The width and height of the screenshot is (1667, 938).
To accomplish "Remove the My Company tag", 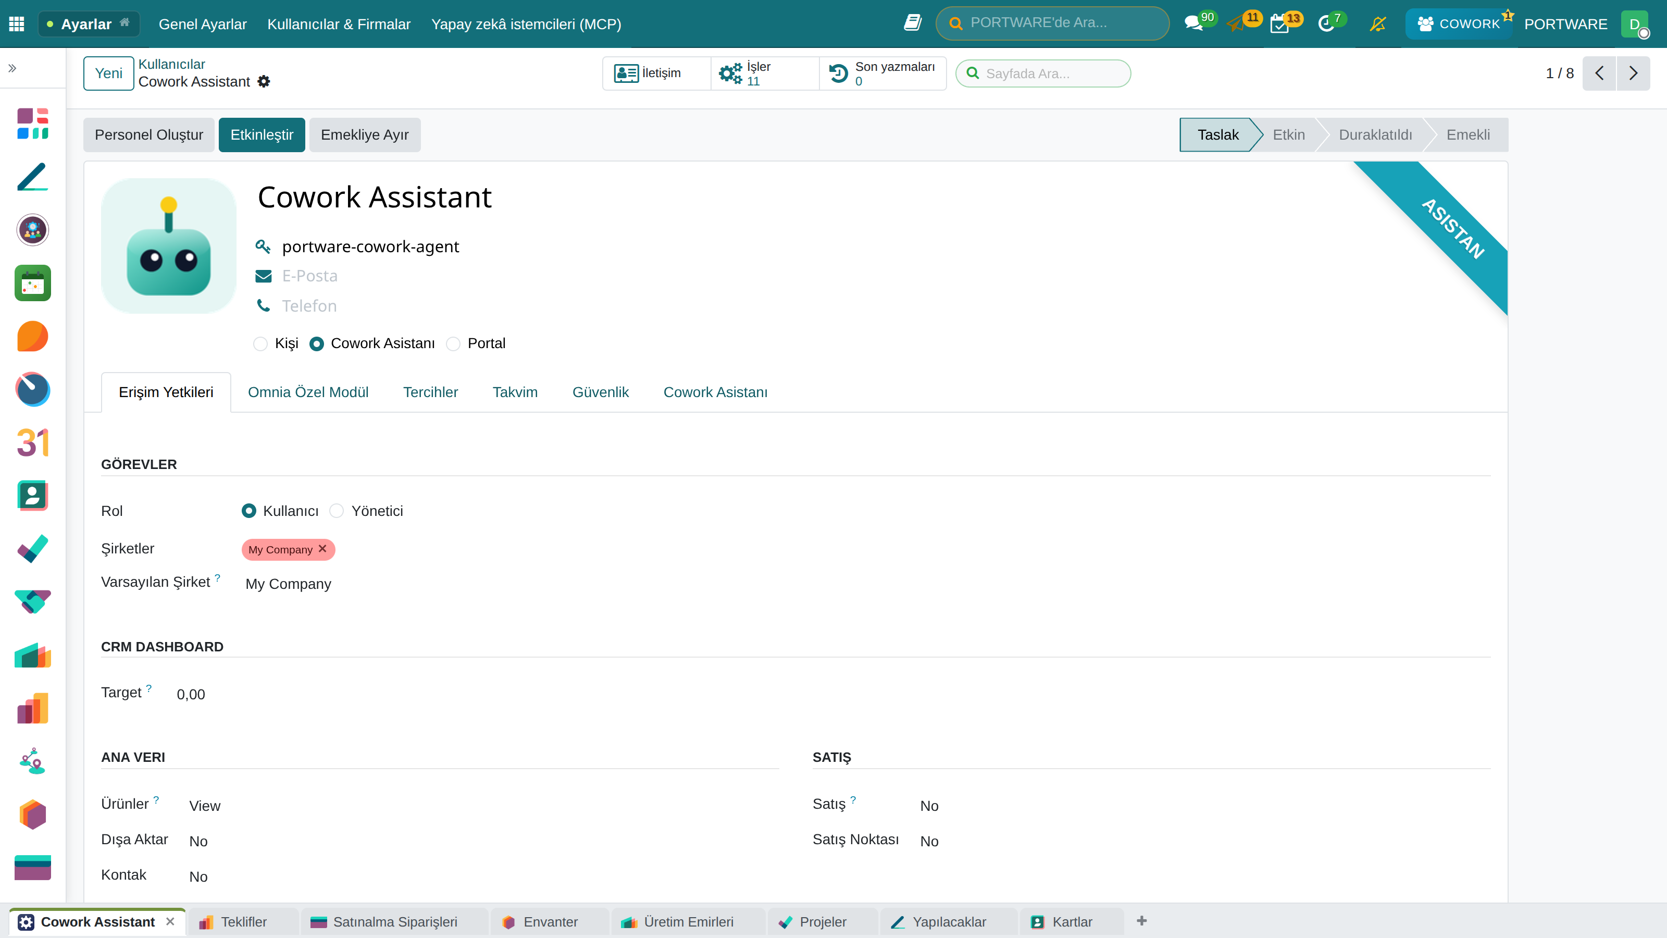I will (x=322, y=548).
